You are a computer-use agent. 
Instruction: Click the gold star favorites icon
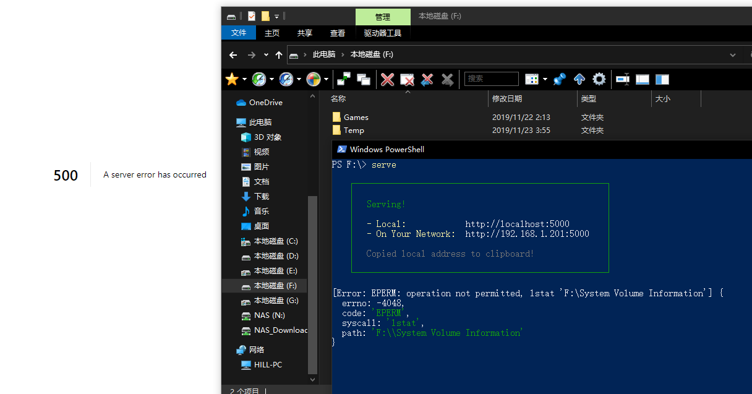(232, 79)
